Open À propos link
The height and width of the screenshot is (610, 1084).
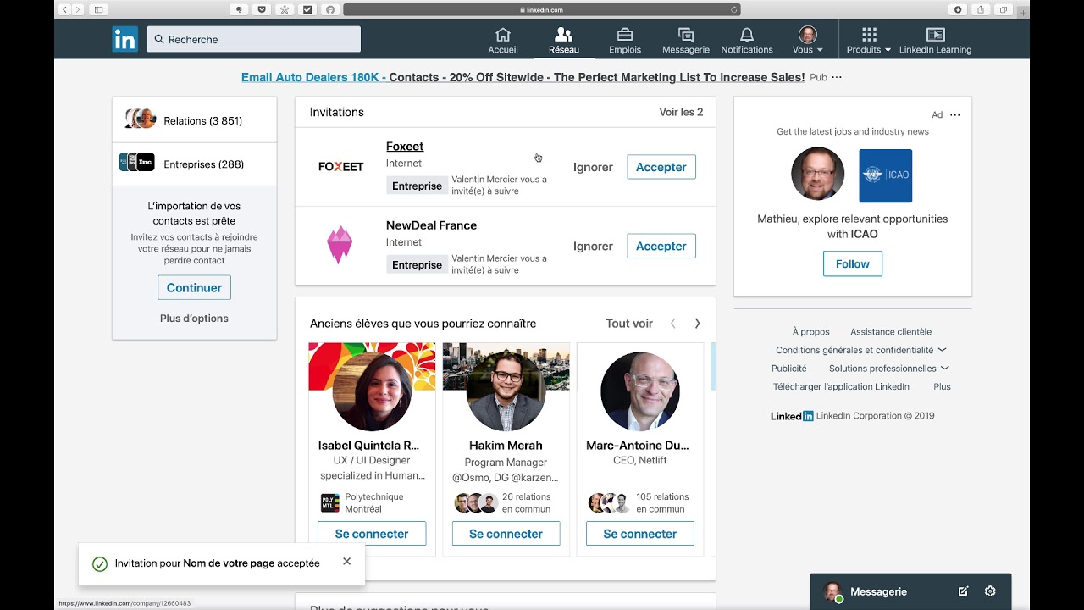tap(811, 332)
